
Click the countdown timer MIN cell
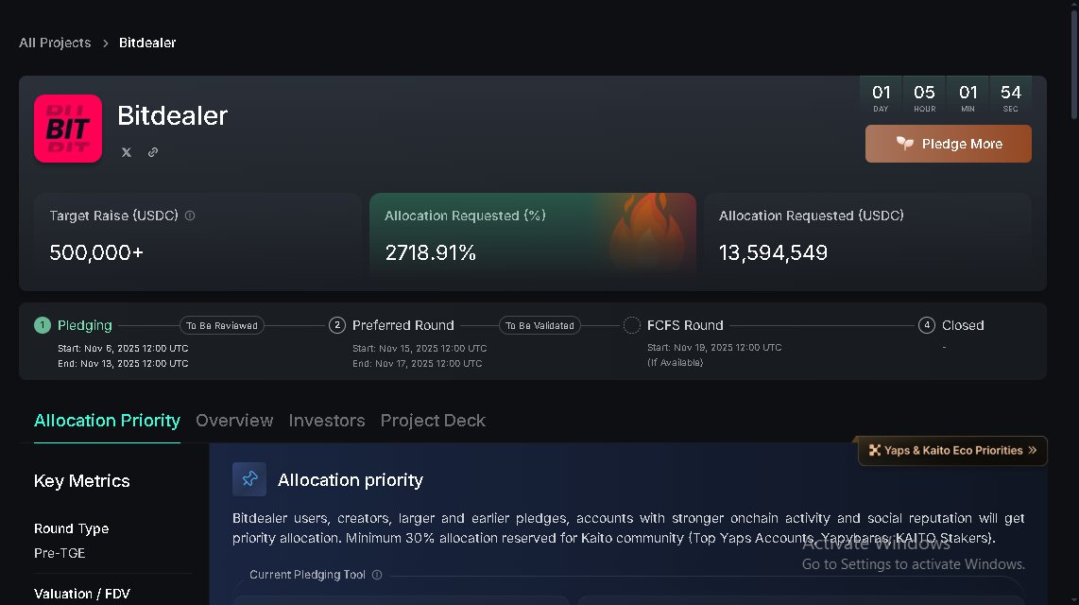(x=968, y=97)
